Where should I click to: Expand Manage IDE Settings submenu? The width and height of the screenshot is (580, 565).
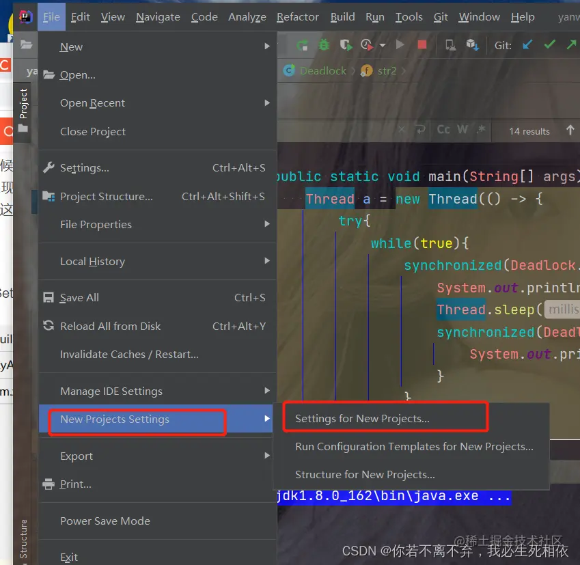158,391
